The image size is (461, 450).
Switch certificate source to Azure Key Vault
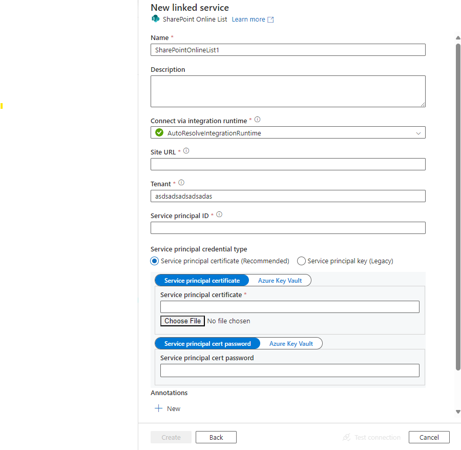(x=280, y=280)
